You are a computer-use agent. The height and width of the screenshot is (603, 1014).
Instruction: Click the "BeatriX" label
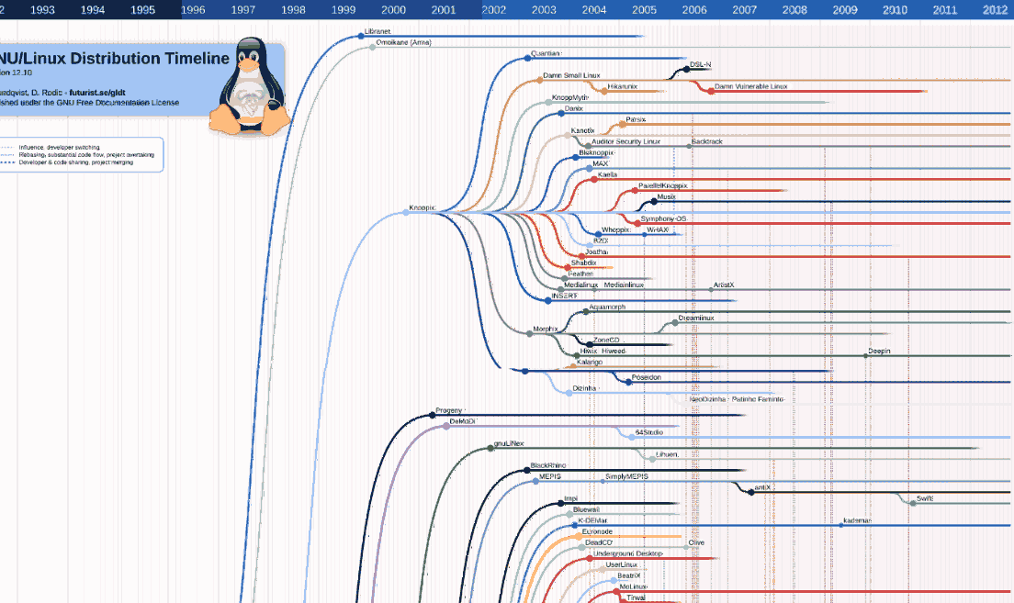pos(628,575)
